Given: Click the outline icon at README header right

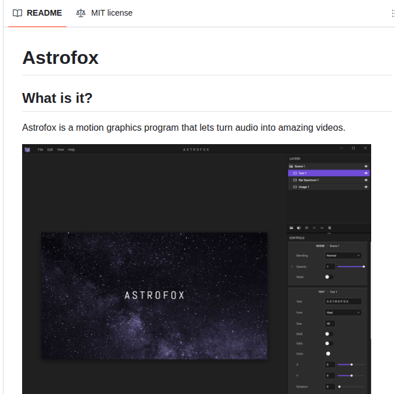Looking at the screenshot, I should 393,13.
